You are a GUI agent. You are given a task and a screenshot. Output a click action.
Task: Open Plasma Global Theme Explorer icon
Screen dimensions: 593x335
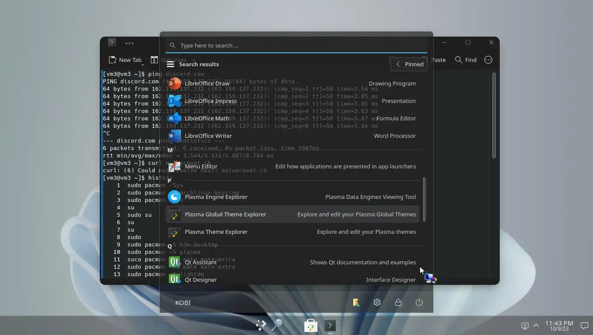[174, 214]
